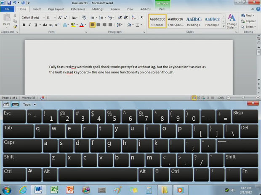Viewport: 261px width, 195px height.
Task: Select Print Layout view in status bar
Action: point(194,98)
